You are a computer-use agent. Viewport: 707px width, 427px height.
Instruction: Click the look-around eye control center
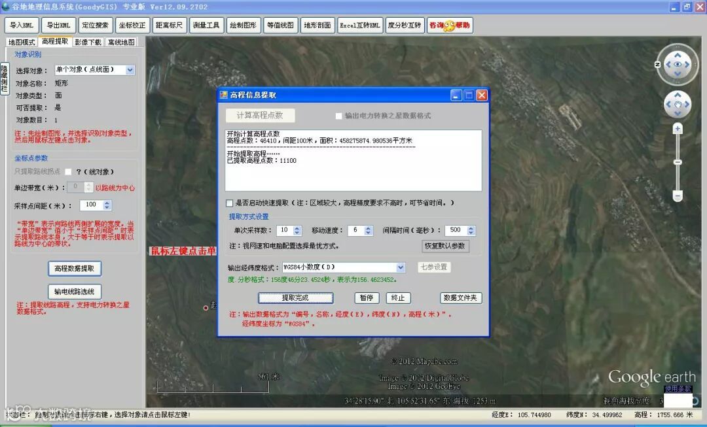[678, 65]
